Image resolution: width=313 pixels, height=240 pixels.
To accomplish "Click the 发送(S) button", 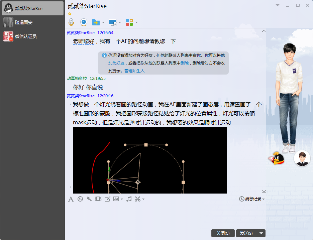I will 246,233.
